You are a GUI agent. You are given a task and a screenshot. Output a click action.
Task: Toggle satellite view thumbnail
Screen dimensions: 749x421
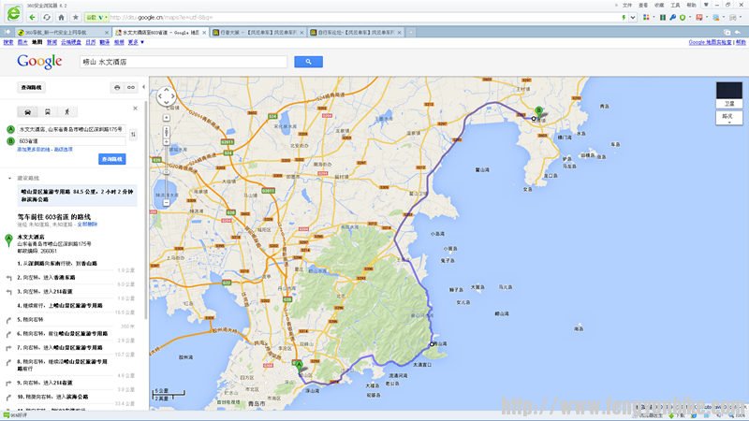point(728,94)
